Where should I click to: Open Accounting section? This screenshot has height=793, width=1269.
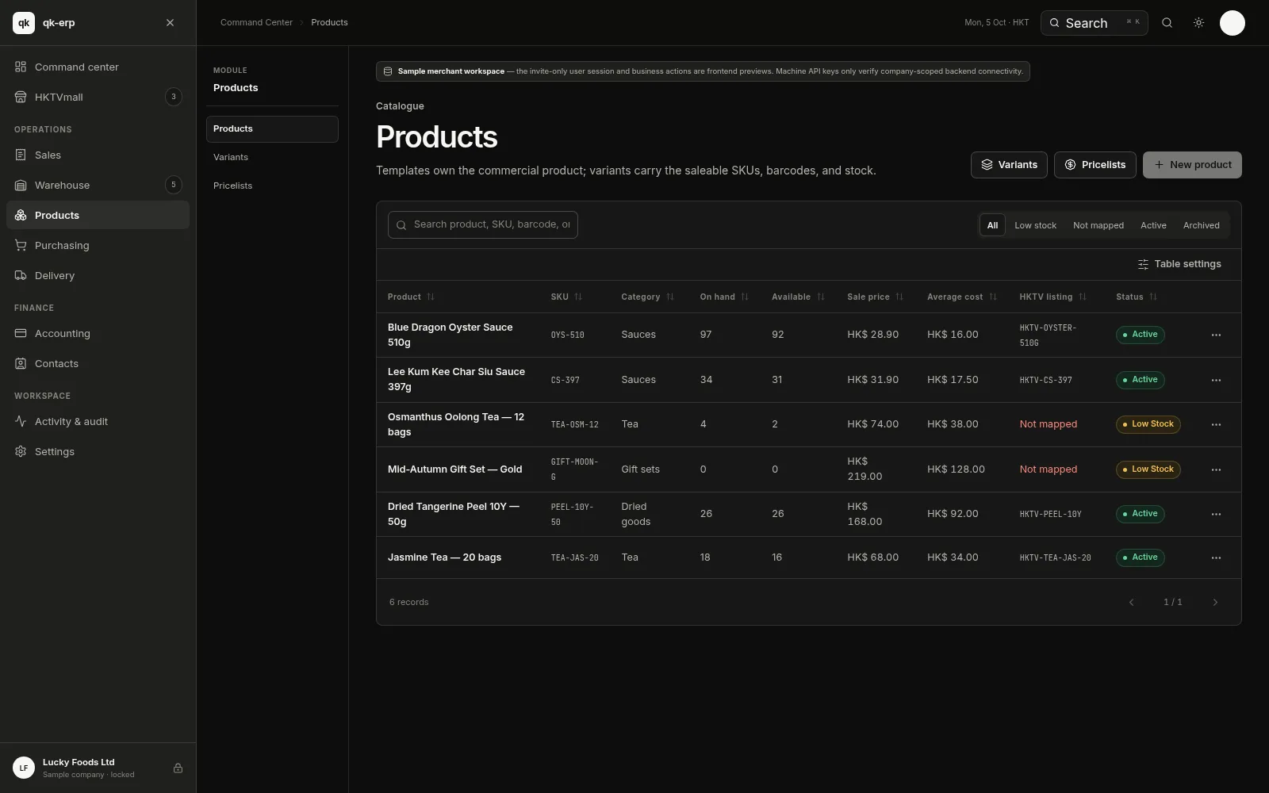pos(98,334)
